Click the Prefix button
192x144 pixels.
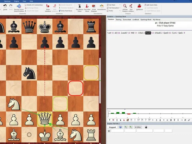(x=110, y=11)
